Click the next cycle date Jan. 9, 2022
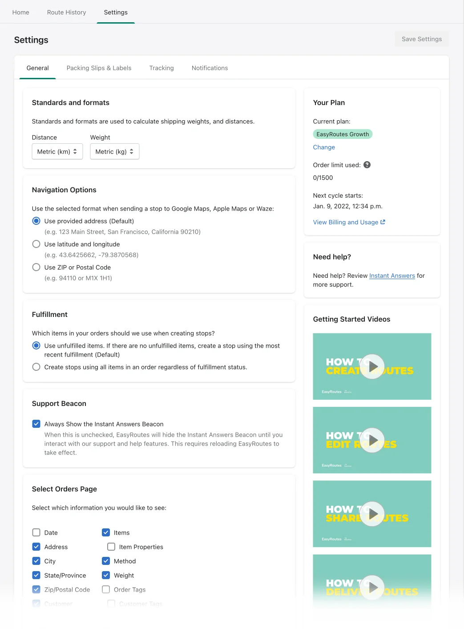 [348, 206]
